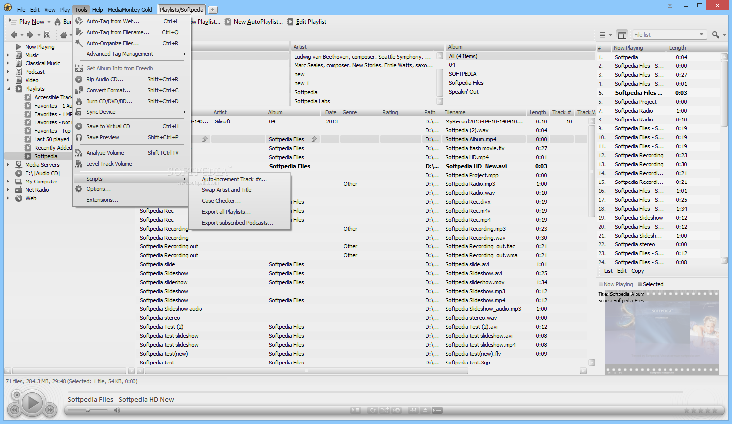Screen dimensions: 732x424
Task: Click the Options gear icon in Tools menu
Action: coord(79,189)
